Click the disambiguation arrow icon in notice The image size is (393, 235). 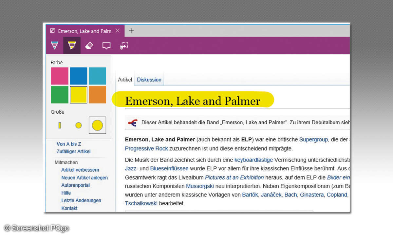click(x=133, y=122)
